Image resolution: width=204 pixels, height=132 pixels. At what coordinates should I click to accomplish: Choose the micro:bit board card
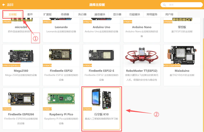tap(21, 30)
